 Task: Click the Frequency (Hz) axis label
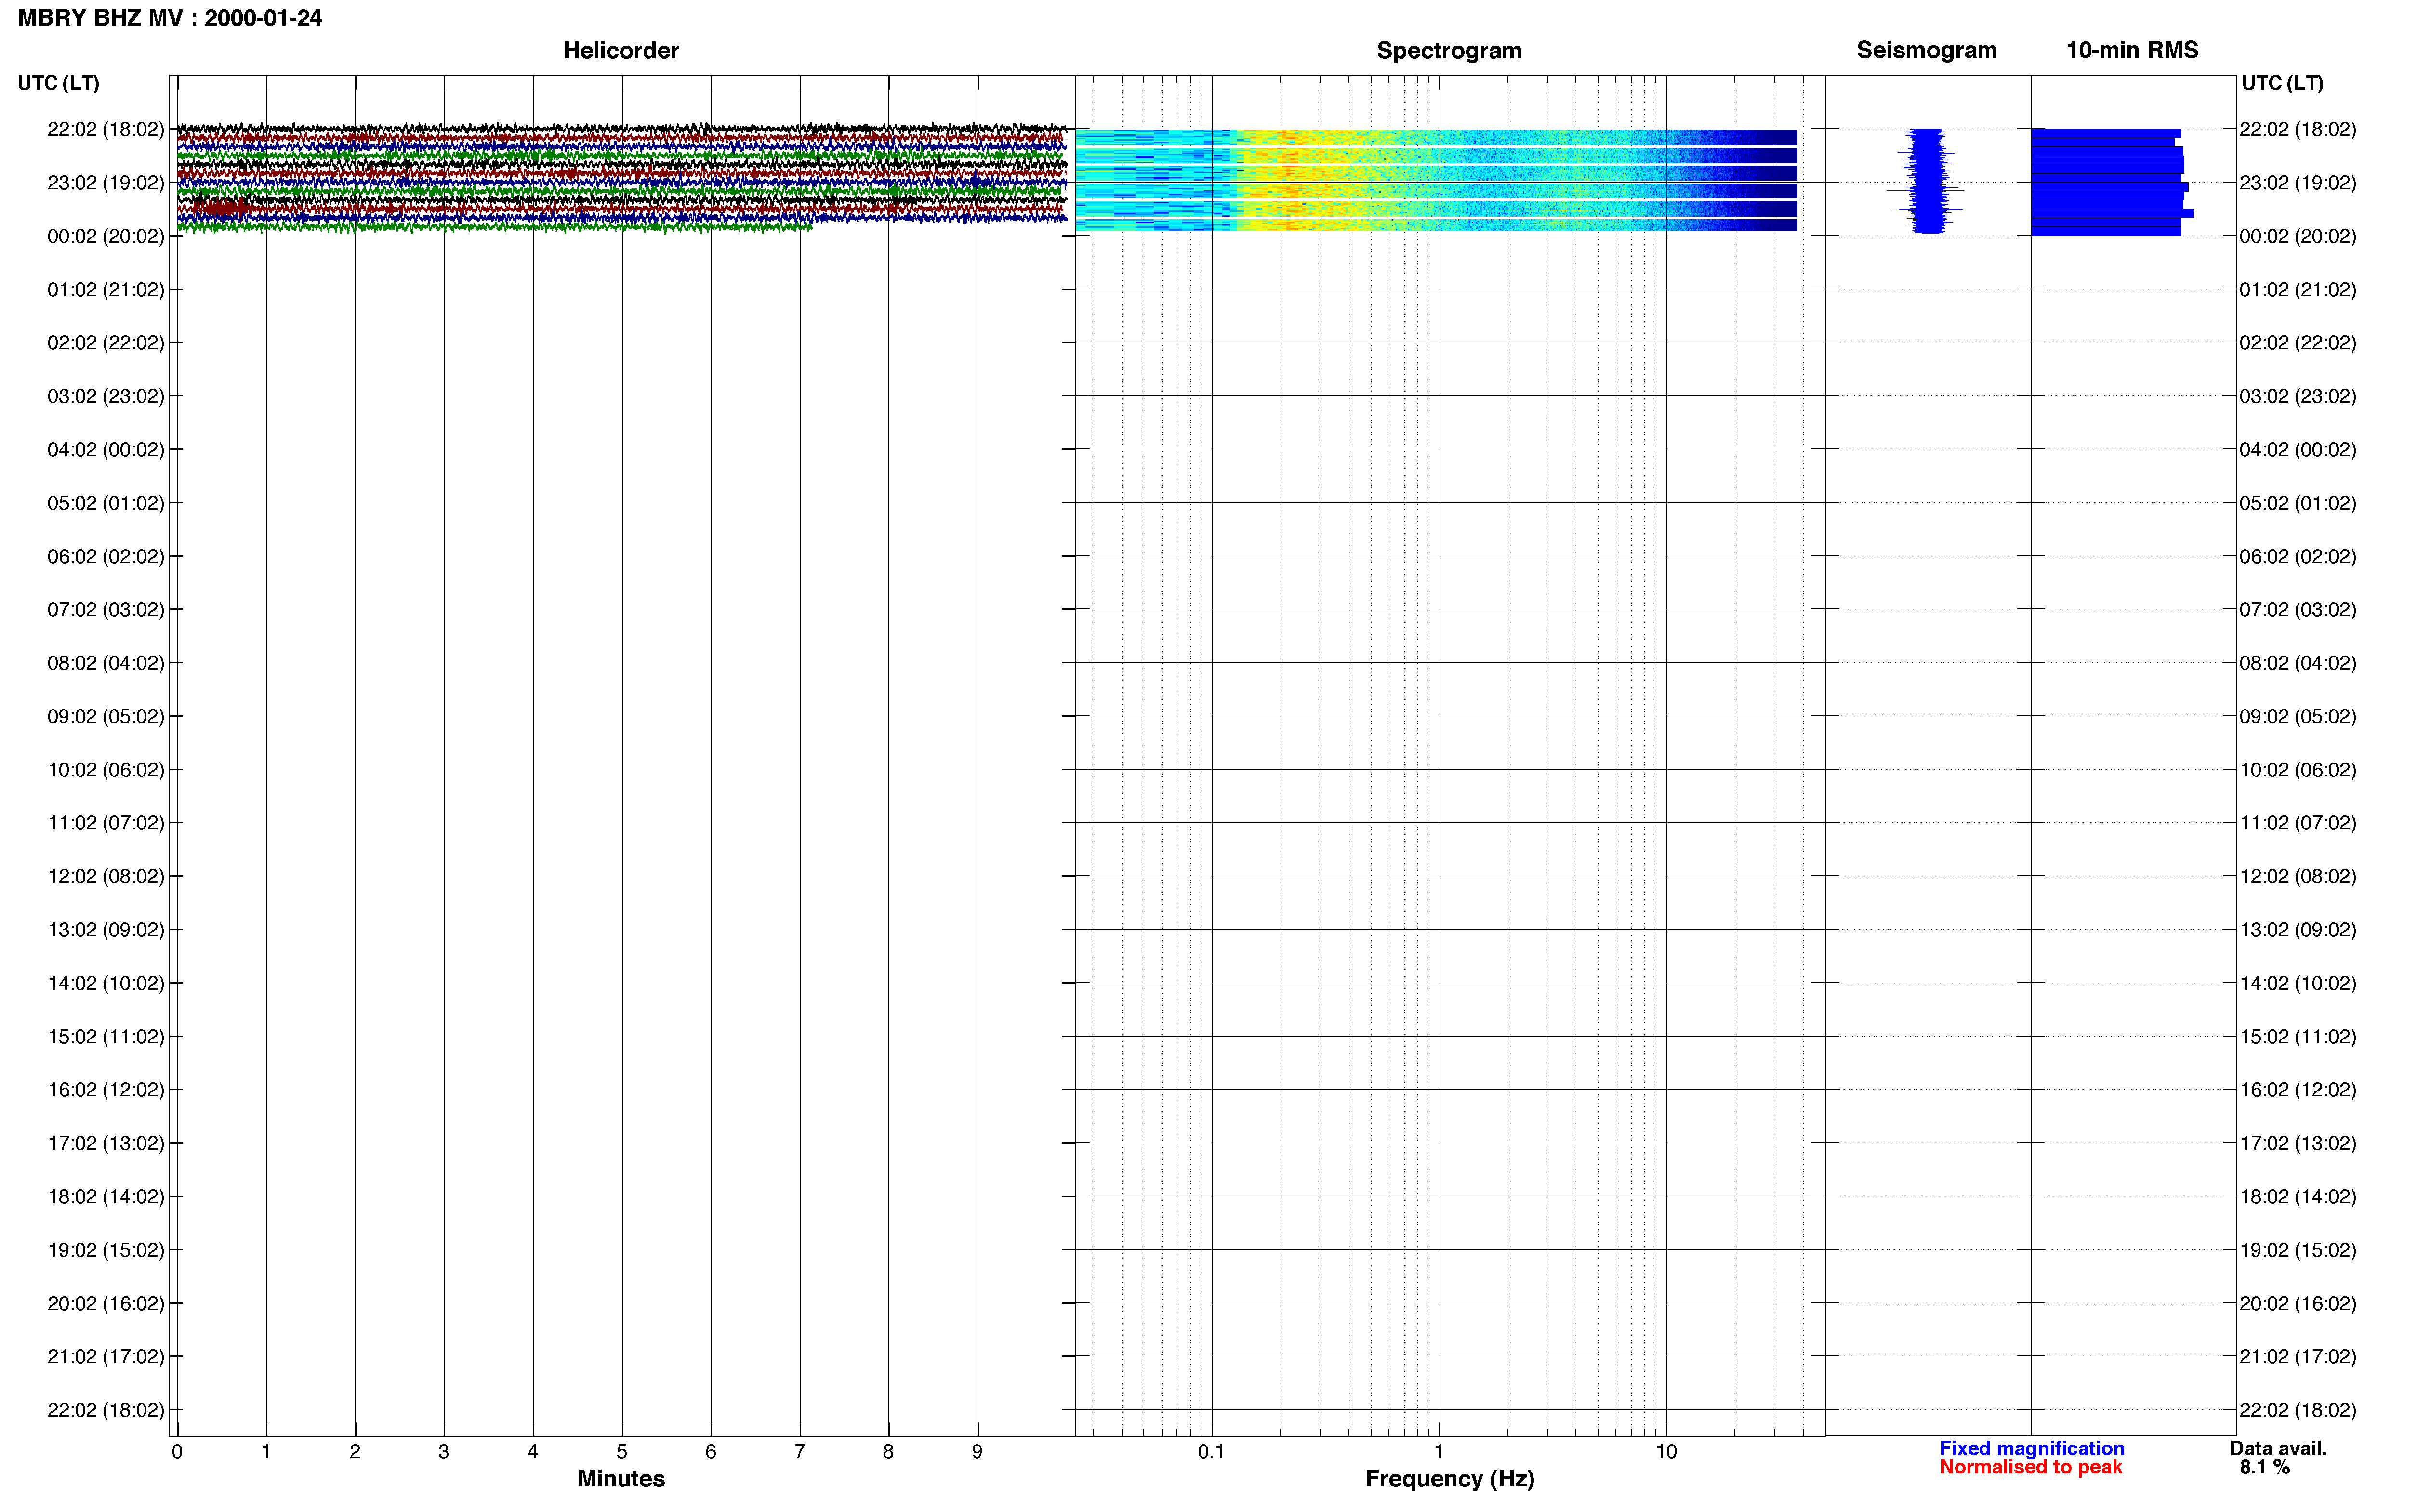click(1449, 1478)
